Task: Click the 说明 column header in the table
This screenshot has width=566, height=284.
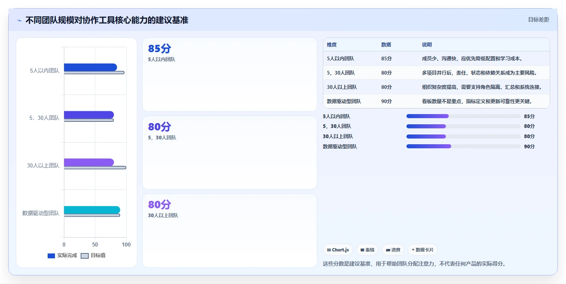Action: tap(427, 45)
